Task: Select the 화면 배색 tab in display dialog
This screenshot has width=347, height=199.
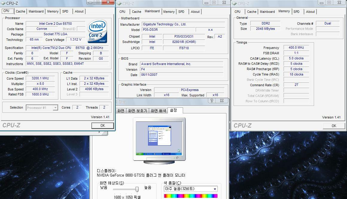Action: (159, 111)
